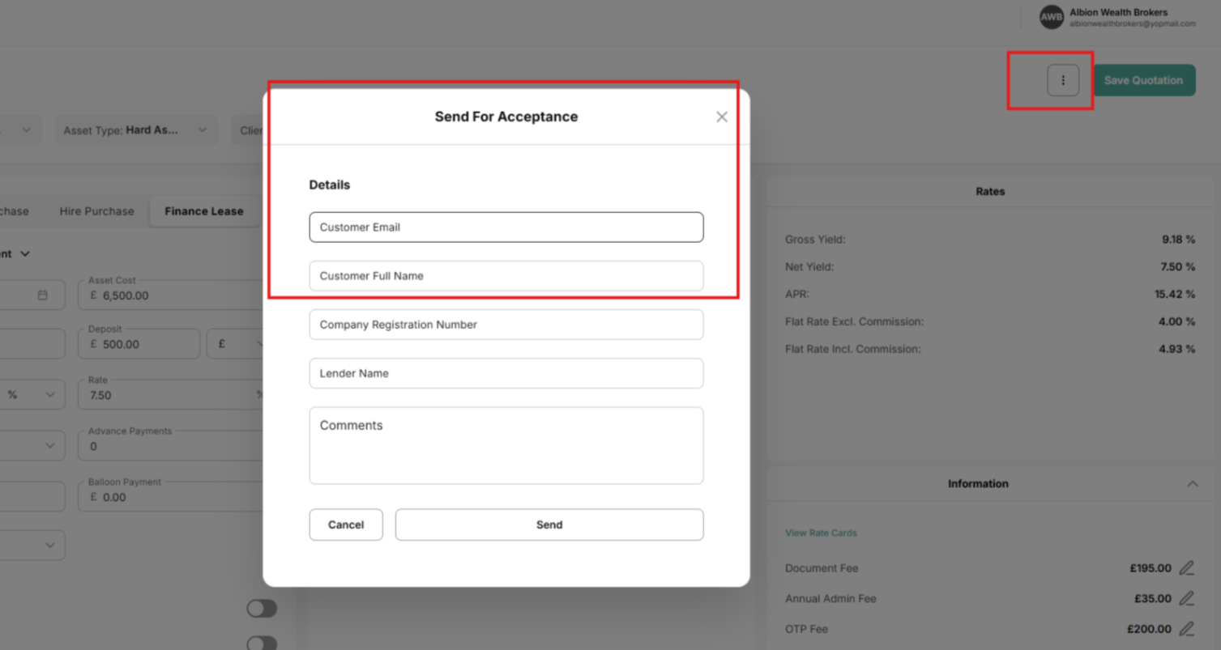The width and height of the screenshot is (1221, 650).
Task: Close the Send For Acceptance dialog
Action: pyautogui.click(x=722, y=117)
